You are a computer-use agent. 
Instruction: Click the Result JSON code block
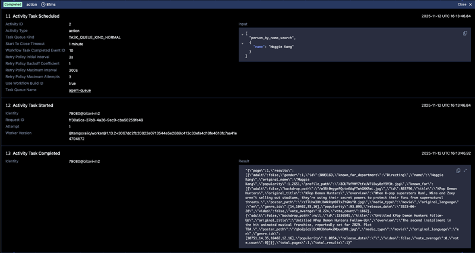point(354,206)
